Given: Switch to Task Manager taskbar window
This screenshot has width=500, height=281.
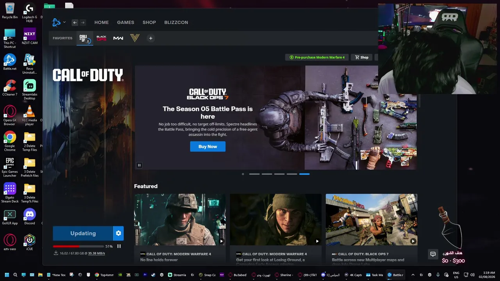Looking at the screenshot, I should pyautogui.click(x=375, y=275).
